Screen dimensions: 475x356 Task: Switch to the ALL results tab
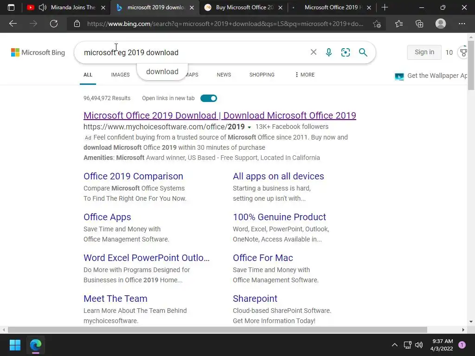tap(88, 75)
